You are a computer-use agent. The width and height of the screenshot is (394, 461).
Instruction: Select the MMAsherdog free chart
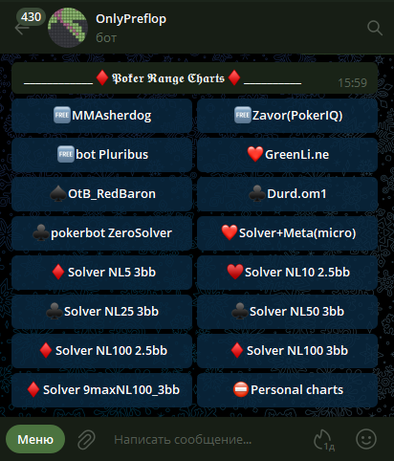(101, 116)
